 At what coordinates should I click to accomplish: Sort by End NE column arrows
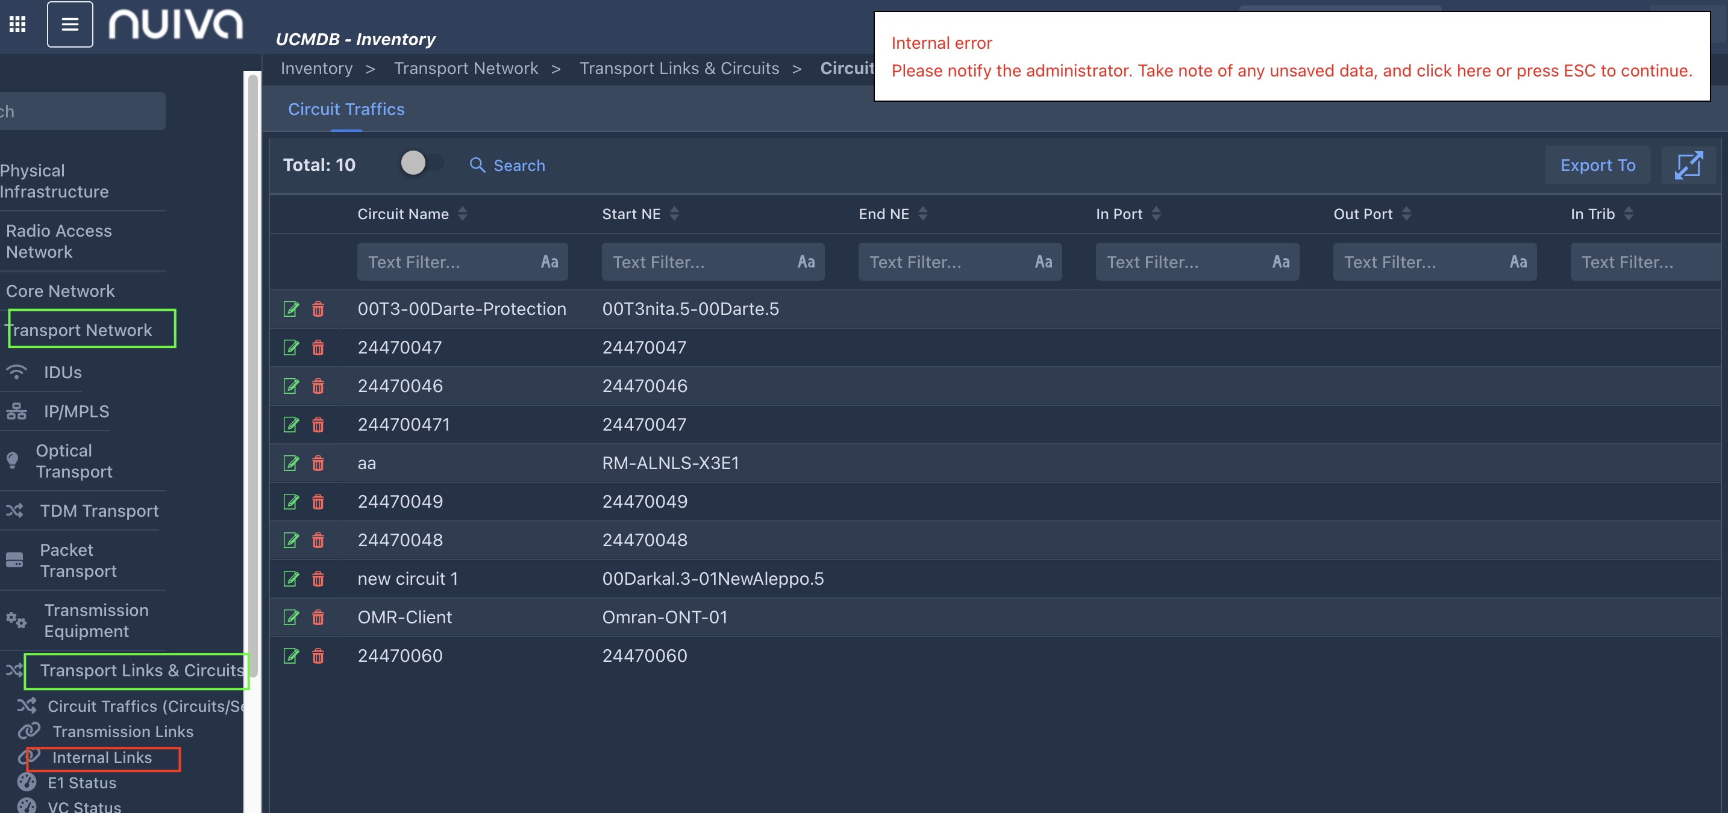point(922,214)
